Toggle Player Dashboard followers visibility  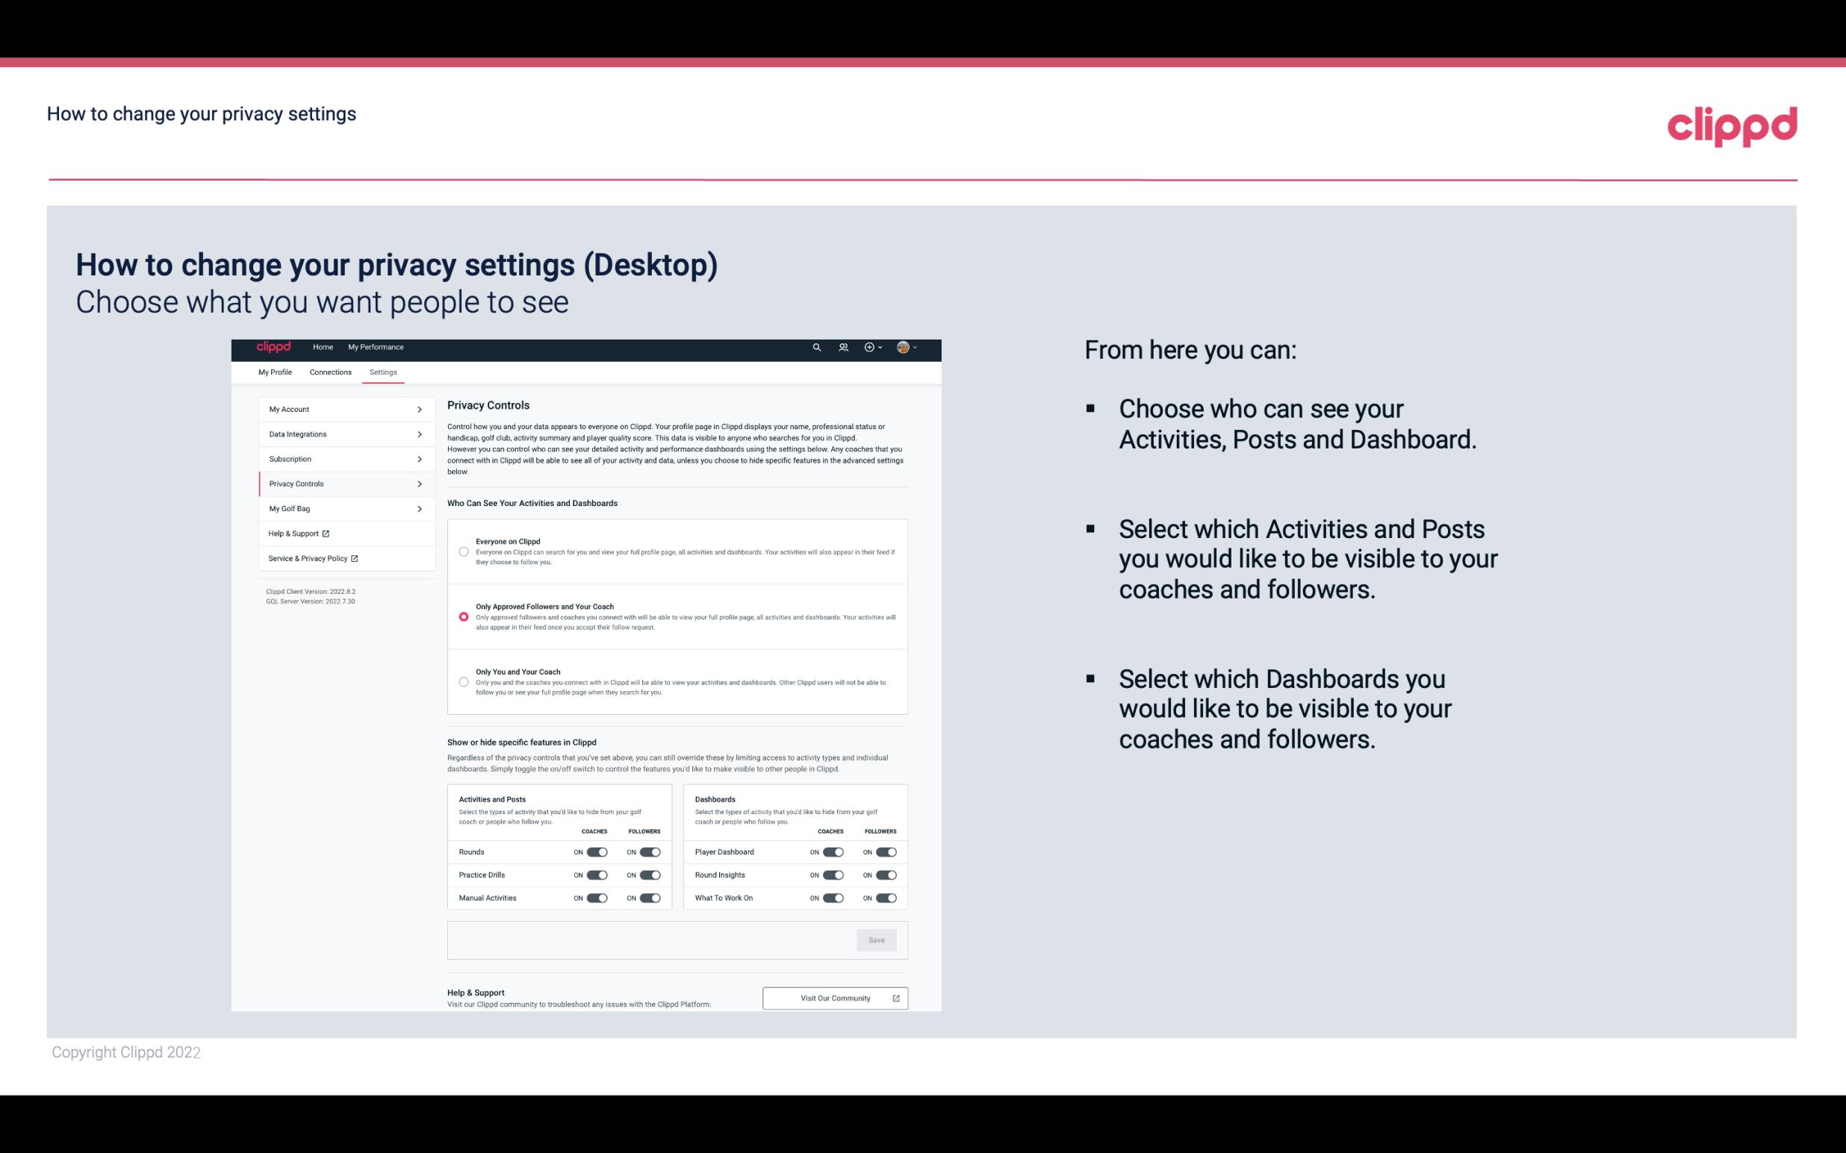coord(883,850)
